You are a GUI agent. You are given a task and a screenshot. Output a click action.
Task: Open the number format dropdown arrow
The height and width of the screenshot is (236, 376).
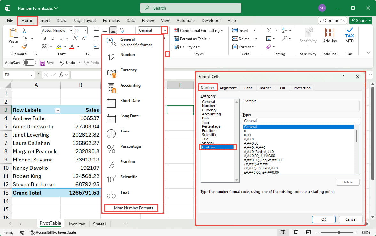pos(165,30)
